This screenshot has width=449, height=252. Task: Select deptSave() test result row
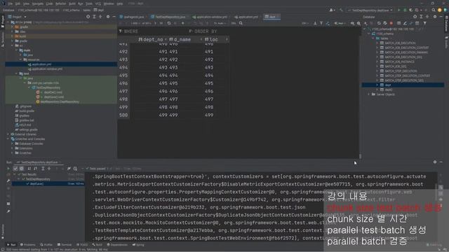tap(48, 183)
